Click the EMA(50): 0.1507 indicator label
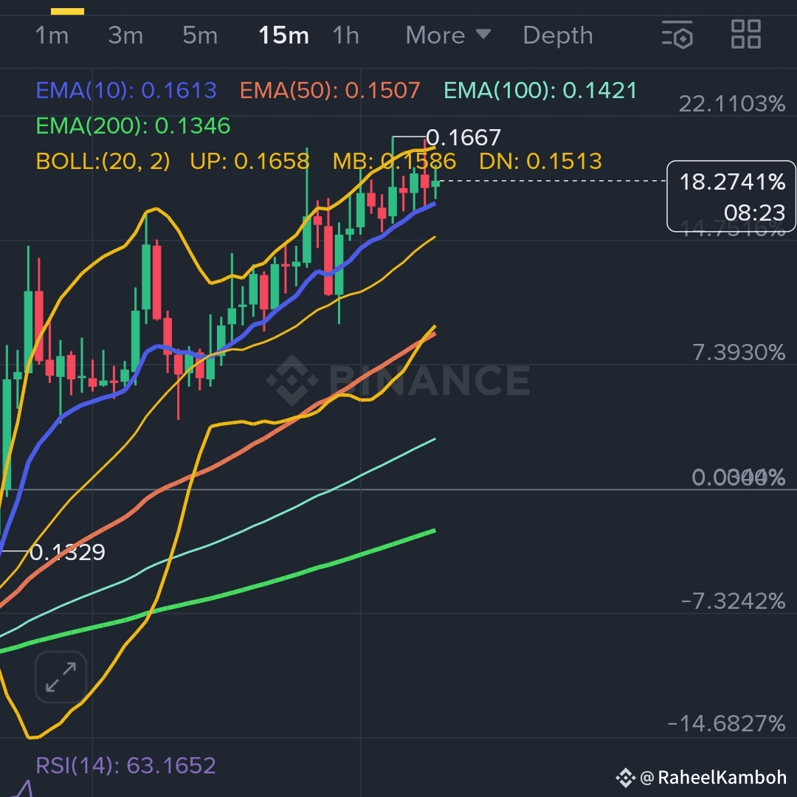797x797 pixels. [x=330, y=91]
